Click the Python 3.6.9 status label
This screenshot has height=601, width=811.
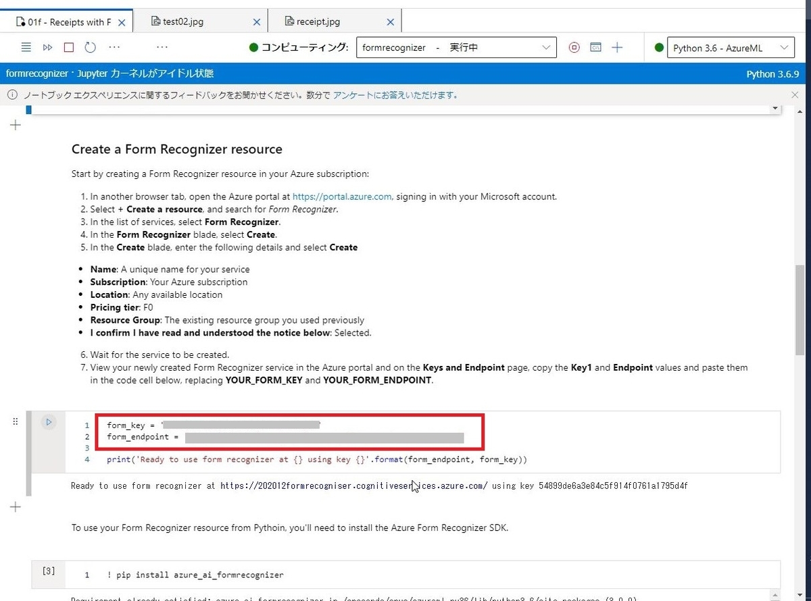coord(773,74)
